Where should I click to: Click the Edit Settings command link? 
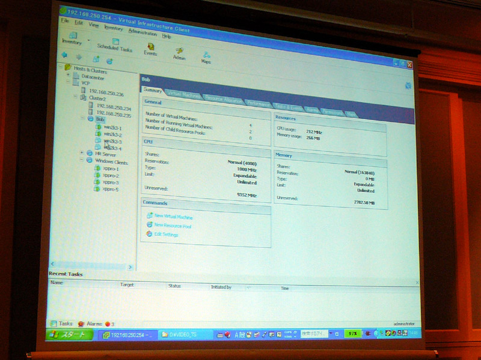coord(166,234)
